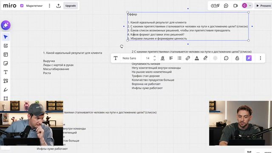Start a video call

(x=235, y=6)
